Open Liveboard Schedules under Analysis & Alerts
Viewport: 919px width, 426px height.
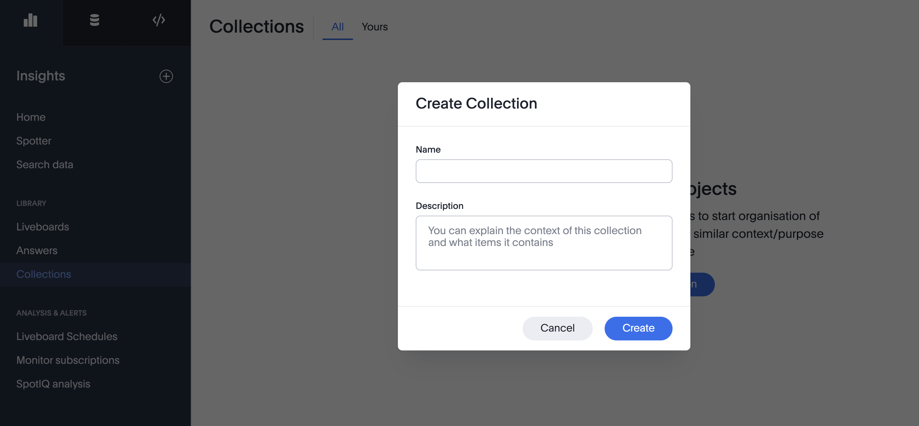tap(66, 336)
